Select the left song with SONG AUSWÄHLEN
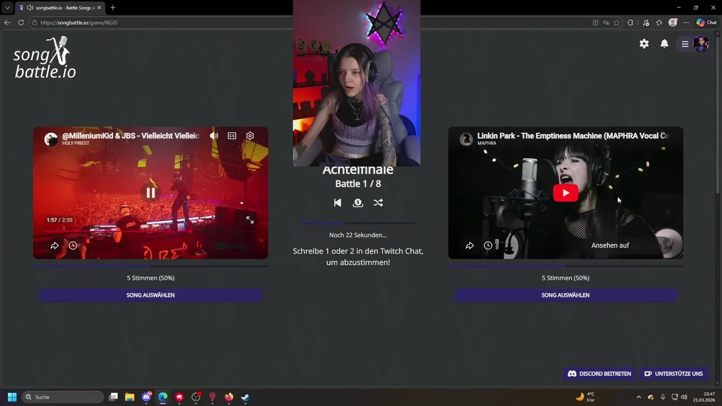Image resolution: width=722 pixels, height=406 pixels. pos(151,295)
